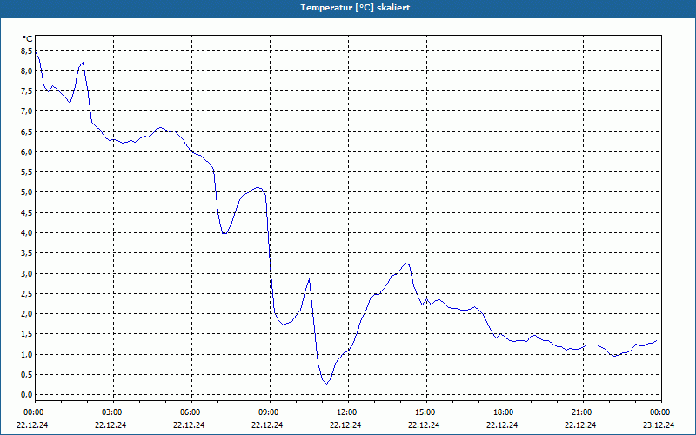Select the 23.12.24 date label
The height and width of the screenshot is (435, 696).
[x=659, y=425]
